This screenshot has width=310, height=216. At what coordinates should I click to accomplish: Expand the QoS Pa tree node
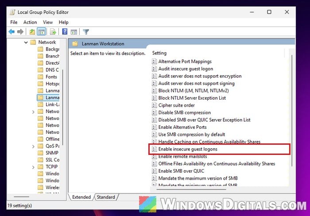(33, 147)
